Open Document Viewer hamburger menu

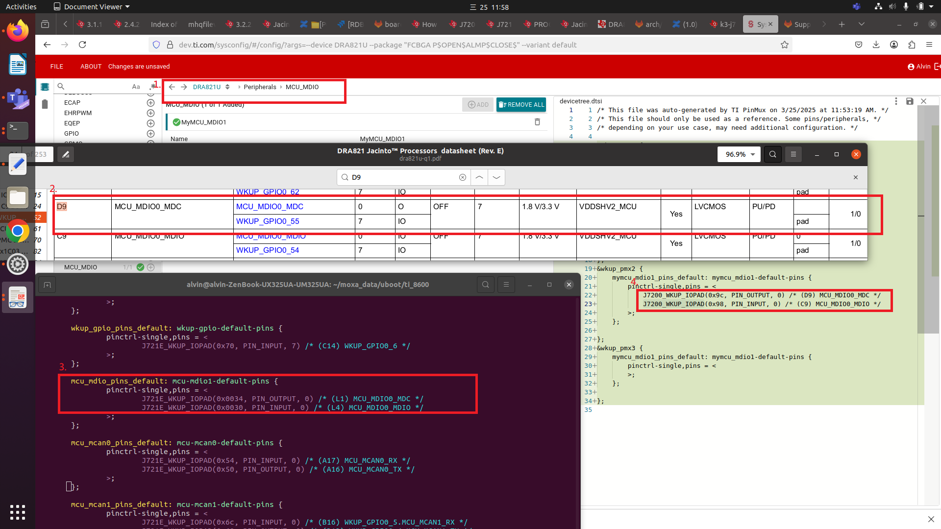point(793,154)
